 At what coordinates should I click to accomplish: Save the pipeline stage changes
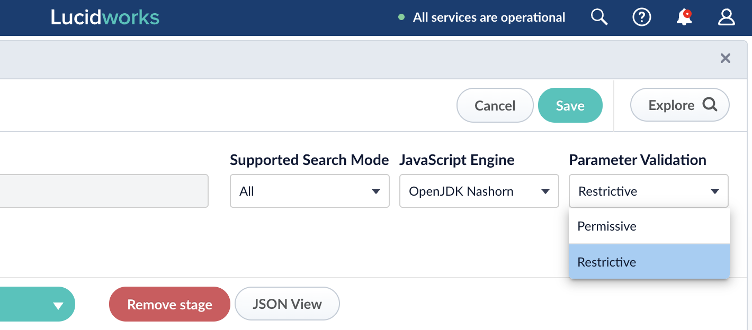coord(570,105)
